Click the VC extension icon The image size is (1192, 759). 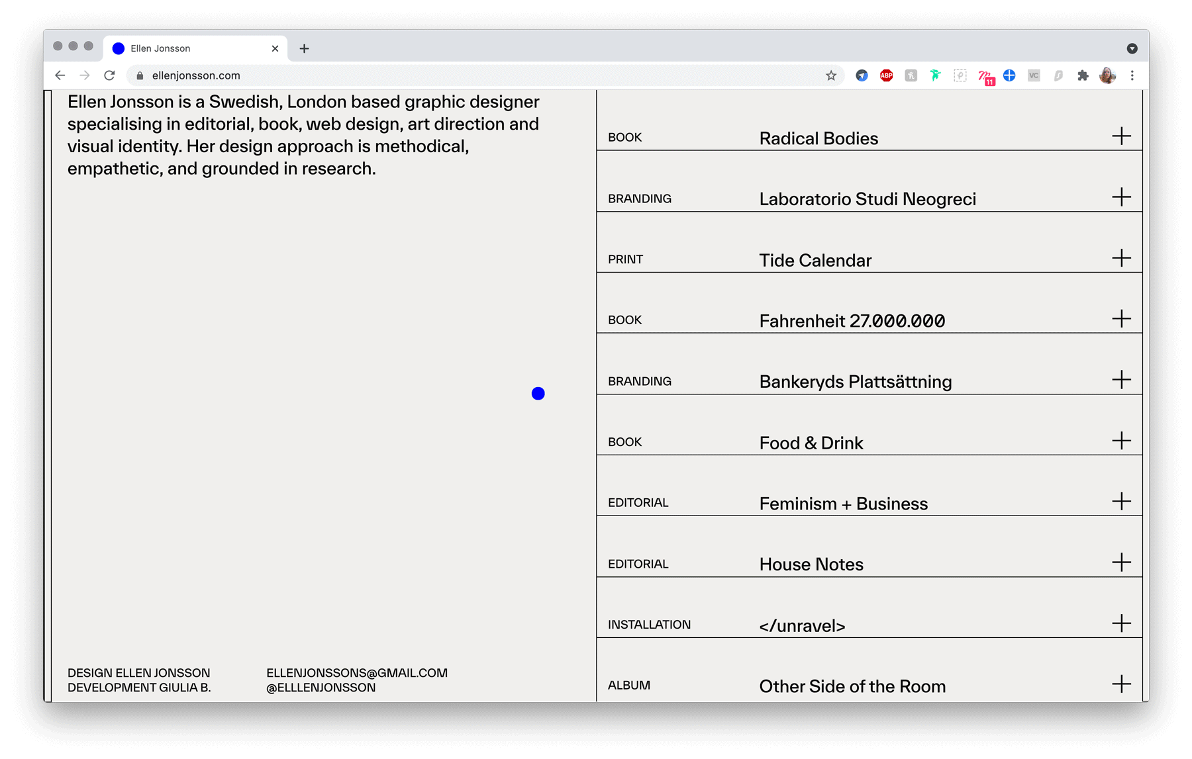coord(1034,75)
